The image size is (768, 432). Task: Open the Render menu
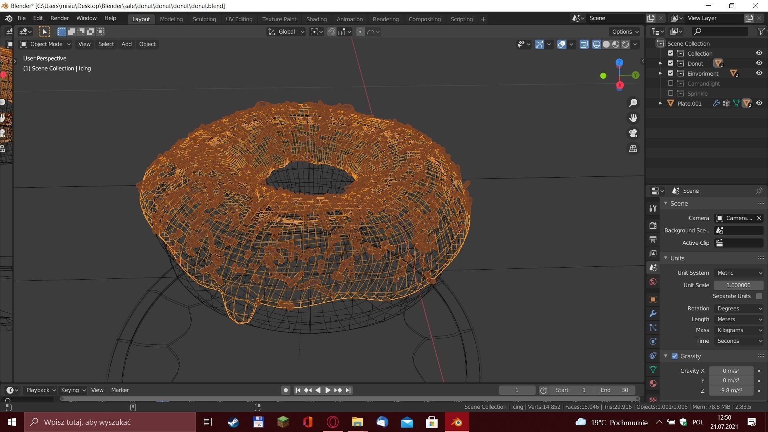coord(59,18)
